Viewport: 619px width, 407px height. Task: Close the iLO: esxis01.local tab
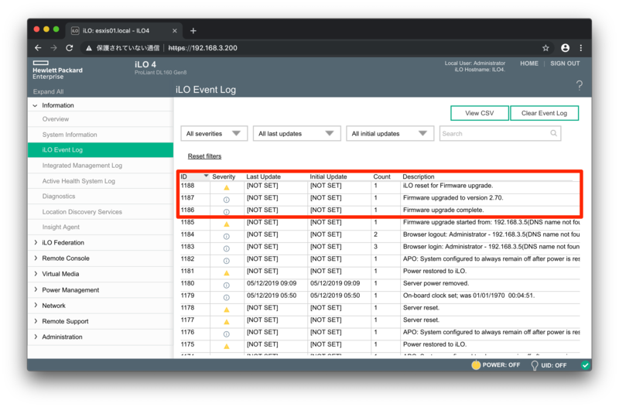(175, 31)
